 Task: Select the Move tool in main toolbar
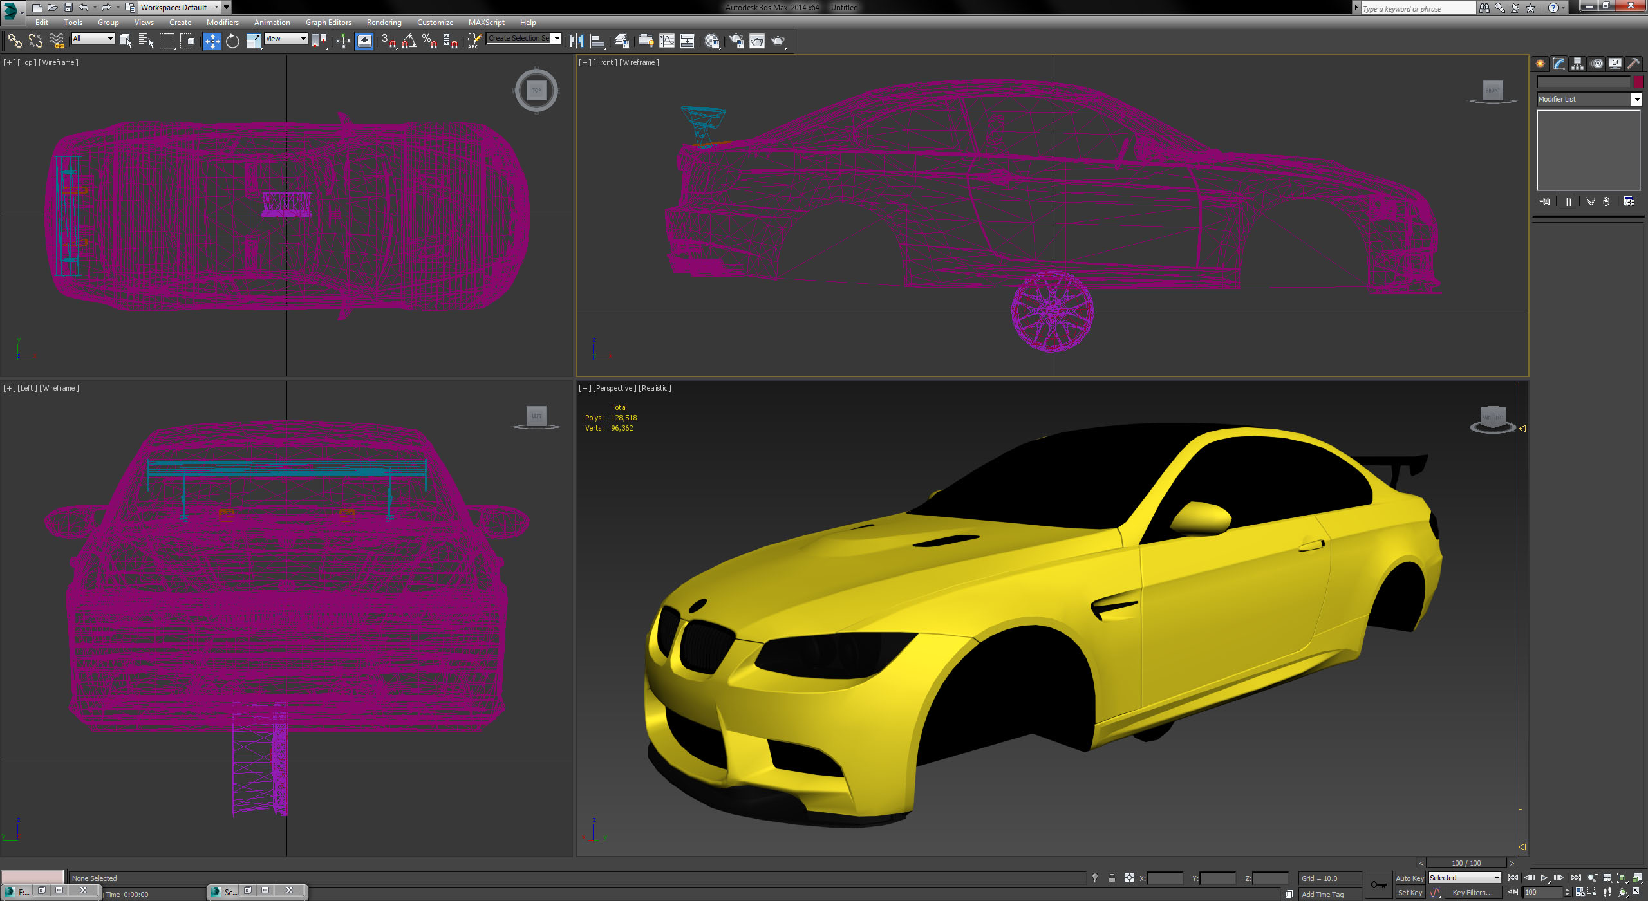[212, 41]
